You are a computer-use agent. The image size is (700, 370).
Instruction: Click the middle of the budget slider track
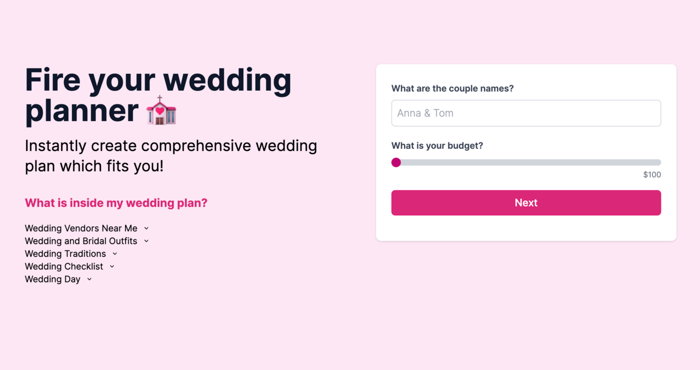526,162
